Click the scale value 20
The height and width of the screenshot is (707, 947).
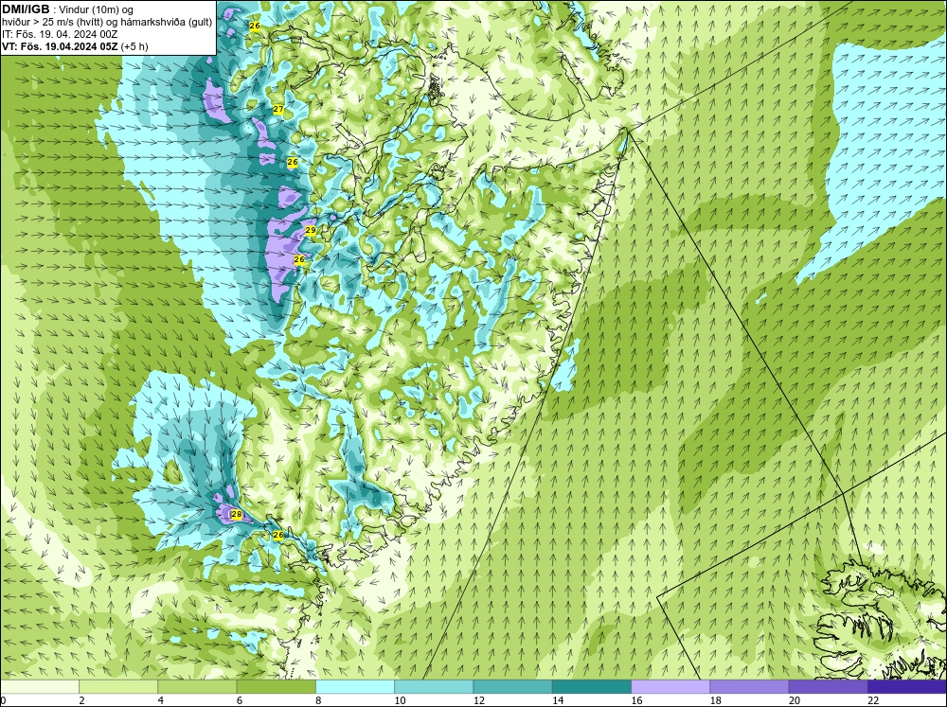(x=795, y=700)
